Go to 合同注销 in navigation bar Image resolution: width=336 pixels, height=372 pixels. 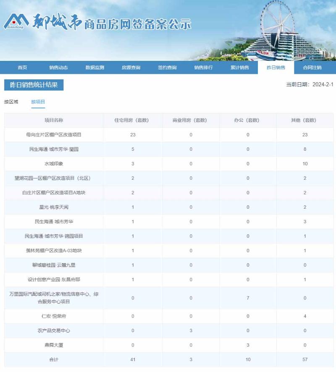click(312, 68)
